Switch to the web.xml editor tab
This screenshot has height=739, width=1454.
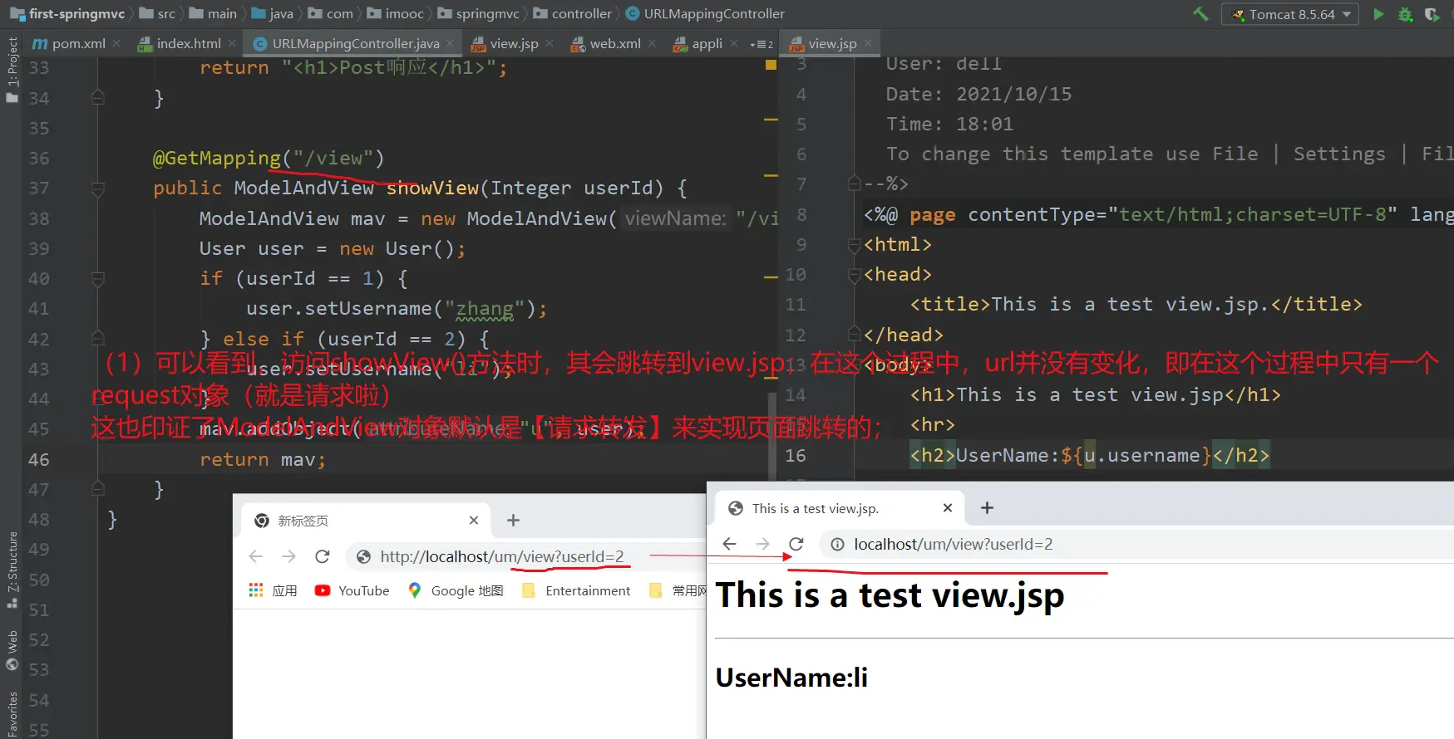point(614,43)
